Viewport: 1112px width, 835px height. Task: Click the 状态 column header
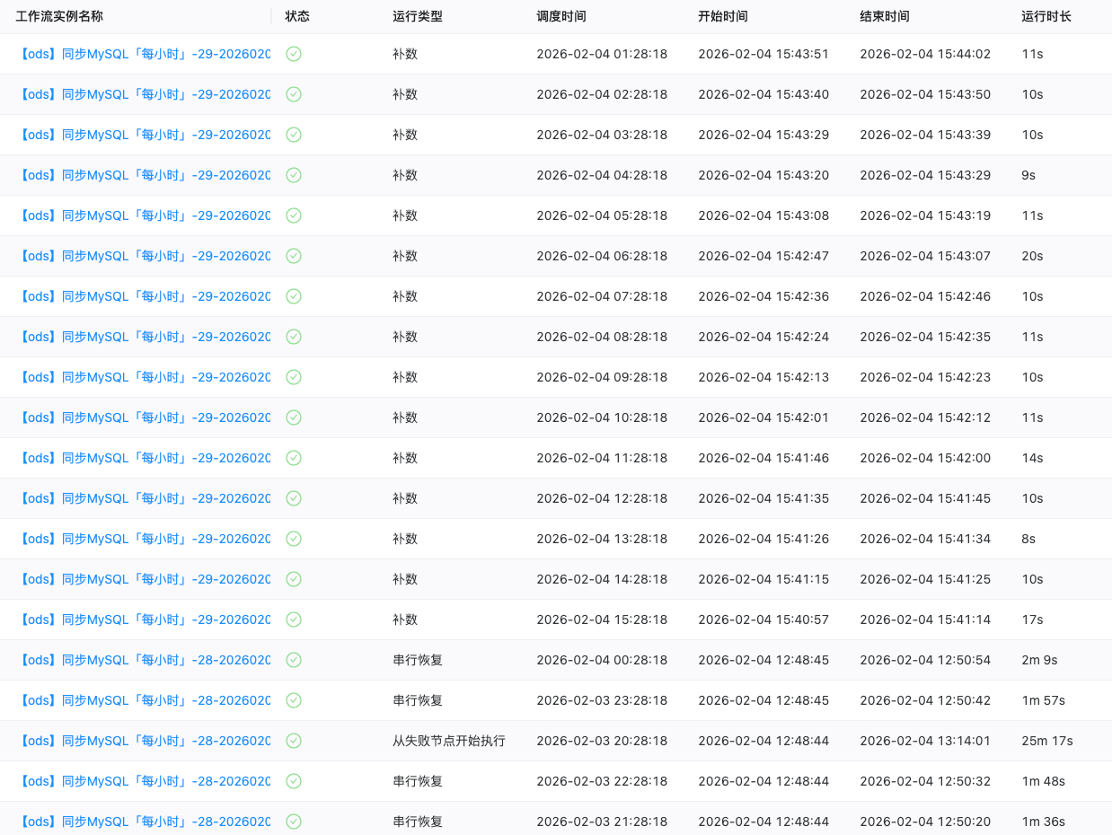click(x=297, y=16)
